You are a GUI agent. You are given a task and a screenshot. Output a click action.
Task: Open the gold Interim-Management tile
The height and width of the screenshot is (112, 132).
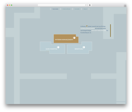pos(66,39)
